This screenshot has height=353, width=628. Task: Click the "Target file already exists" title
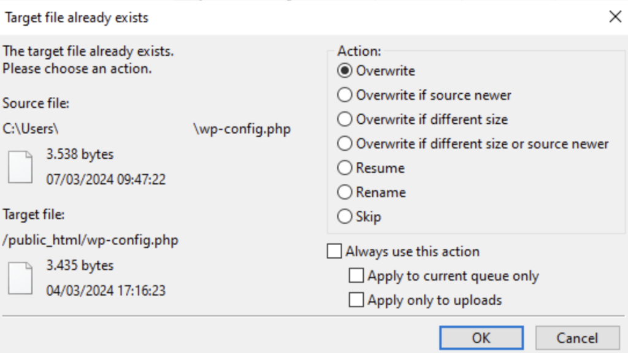coord(75,18)
